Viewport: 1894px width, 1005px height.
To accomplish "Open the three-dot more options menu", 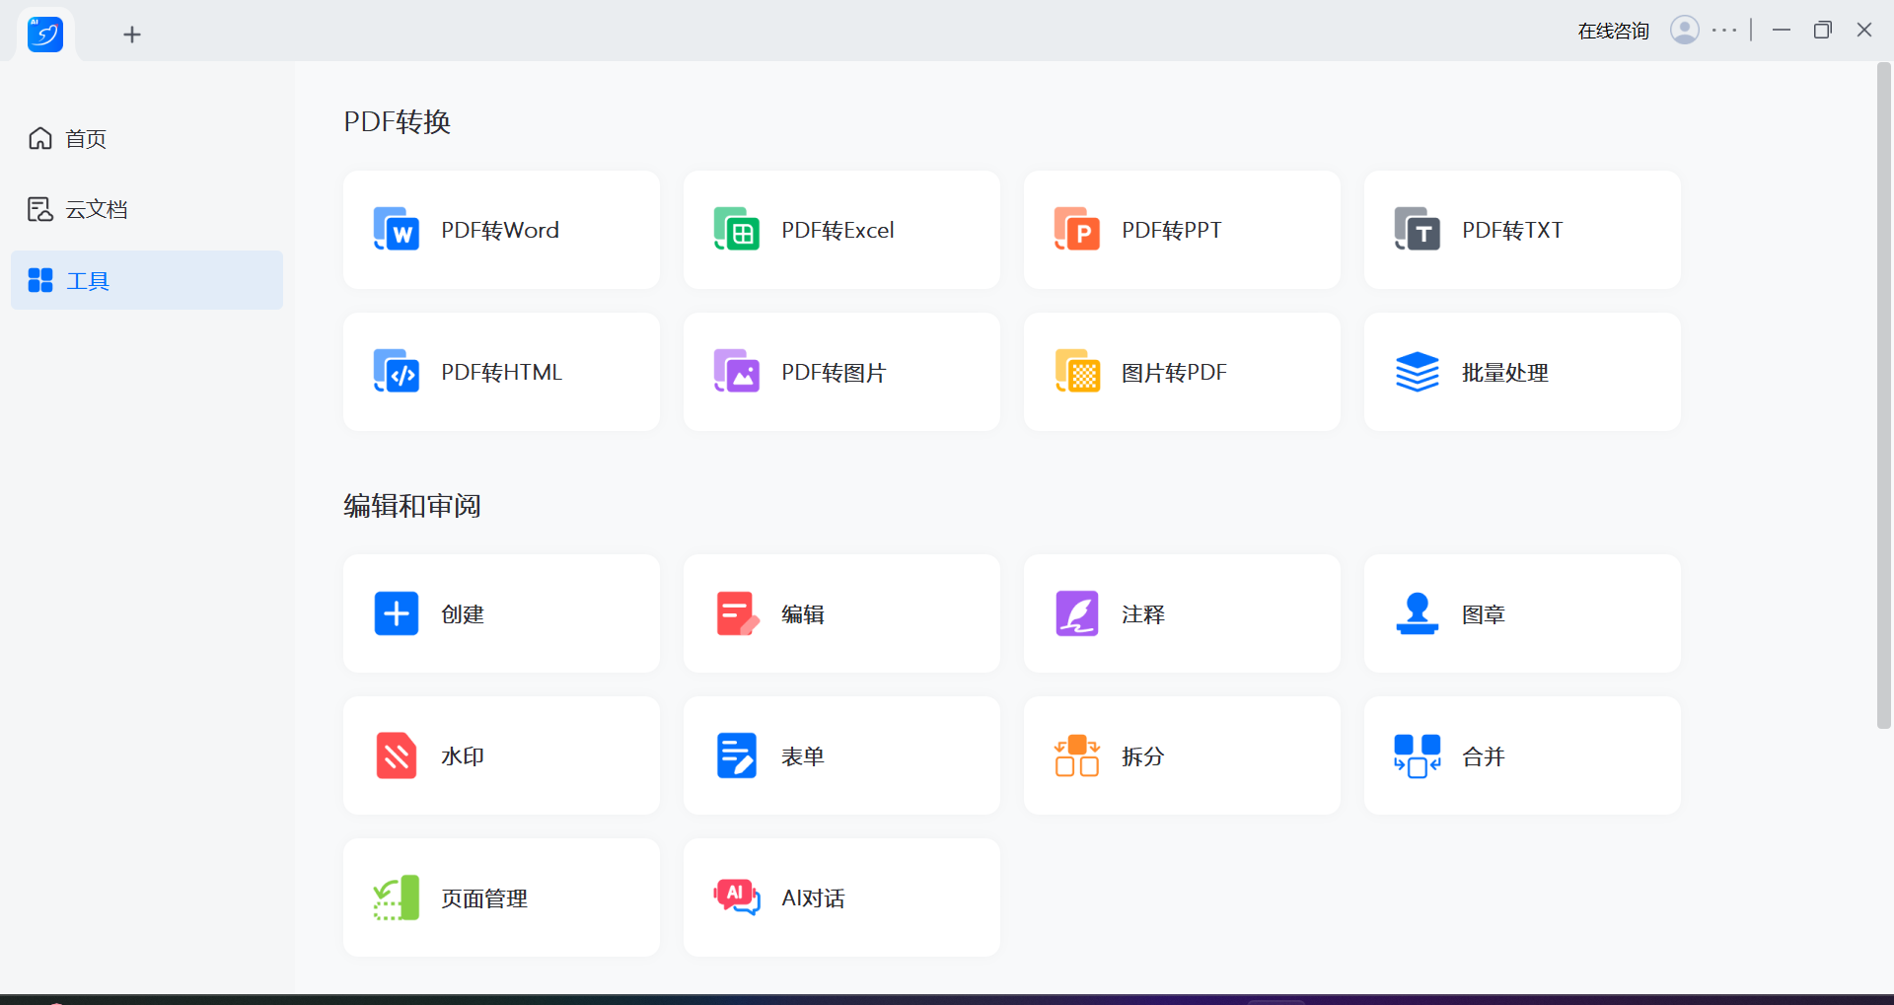I will 1724,31.
